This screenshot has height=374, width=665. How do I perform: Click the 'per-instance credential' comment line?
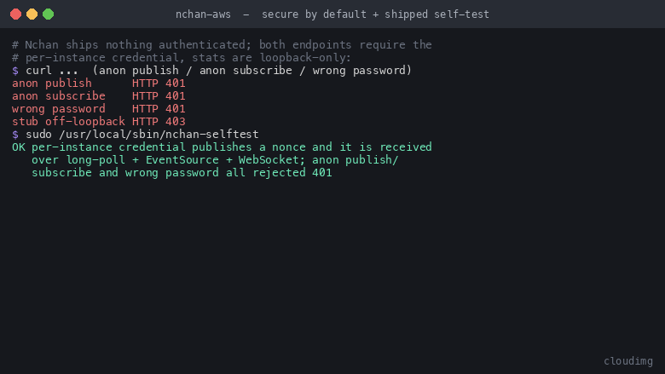tap(182, 58)
